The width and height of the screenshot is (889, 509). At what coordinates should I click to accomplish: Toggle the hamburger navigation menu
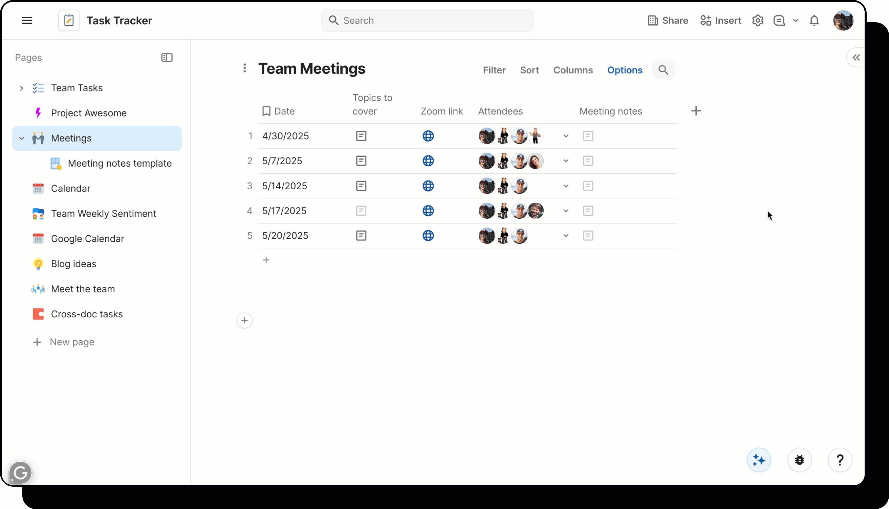tap(27, 20)
